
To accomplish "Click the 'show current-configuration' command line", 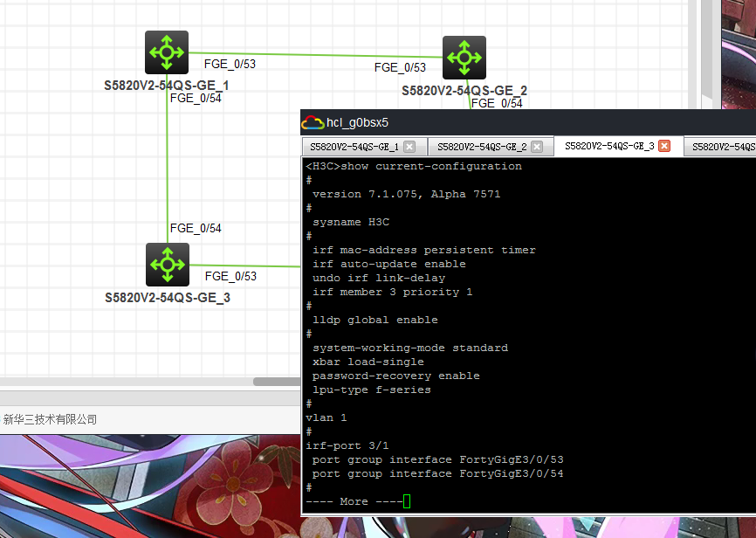I will pos(414,167).
